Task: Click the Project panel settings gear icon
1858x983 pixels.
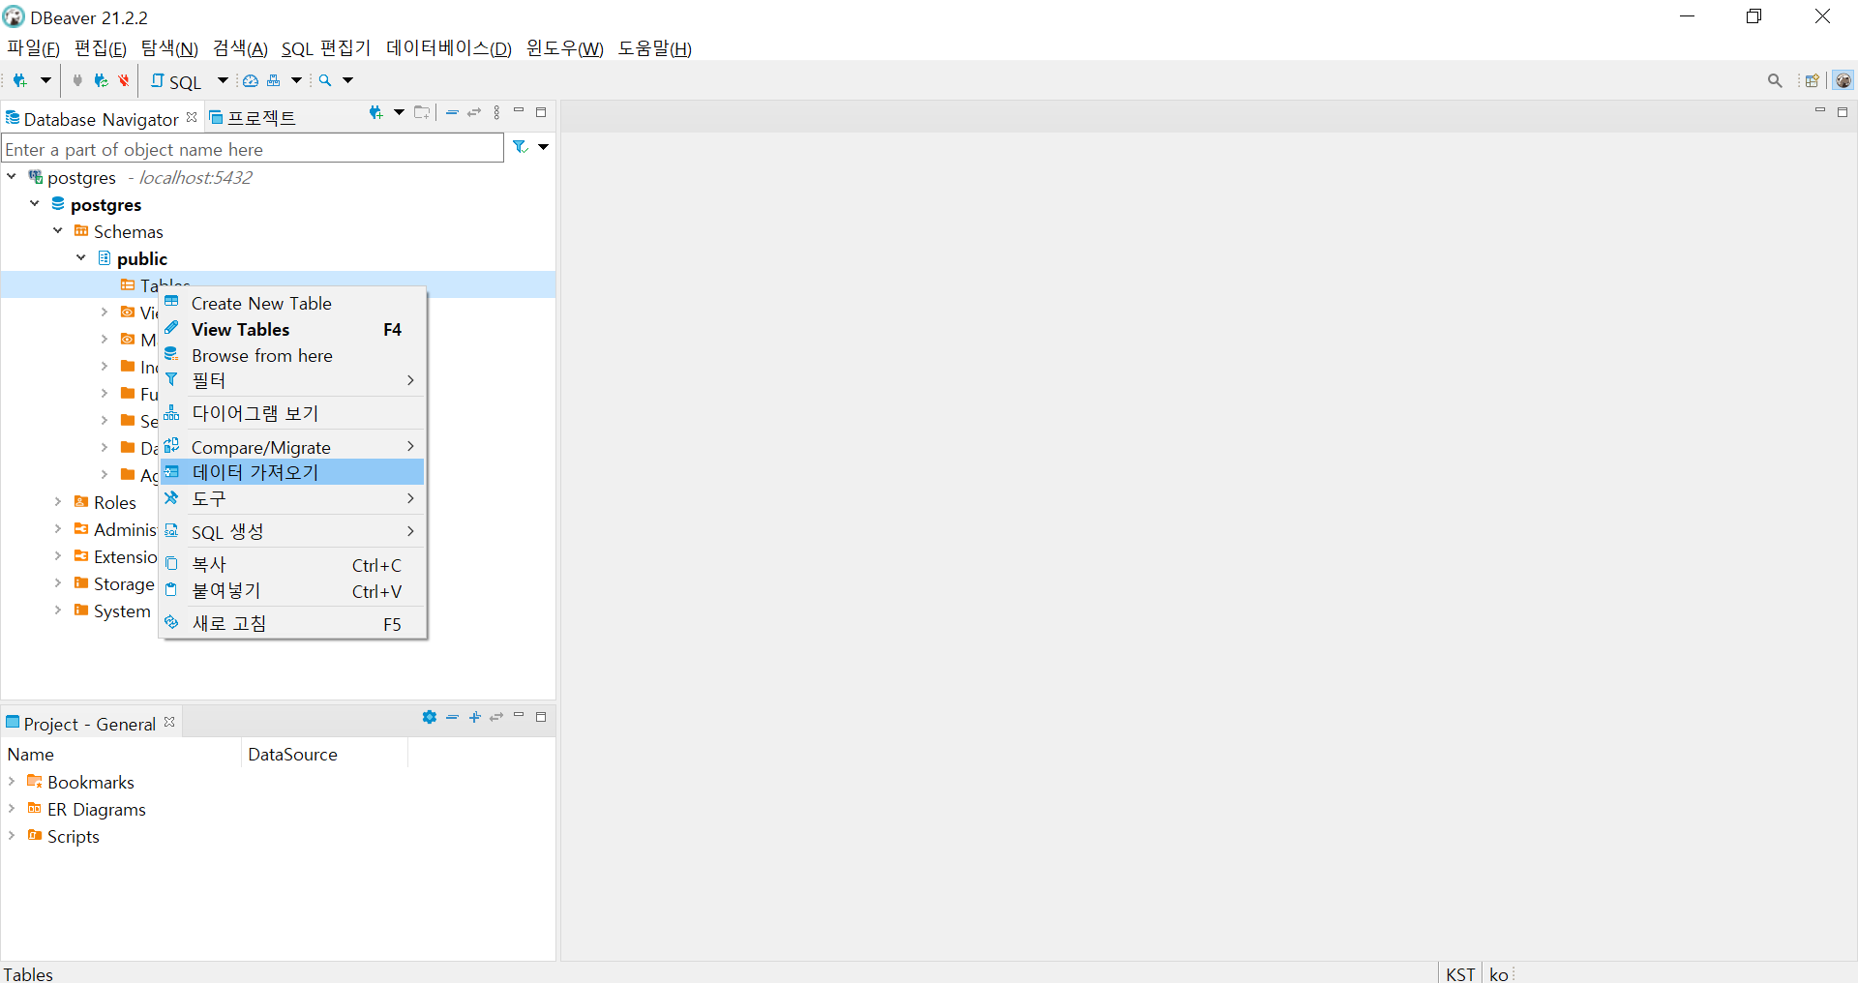Action: (430, 718)
